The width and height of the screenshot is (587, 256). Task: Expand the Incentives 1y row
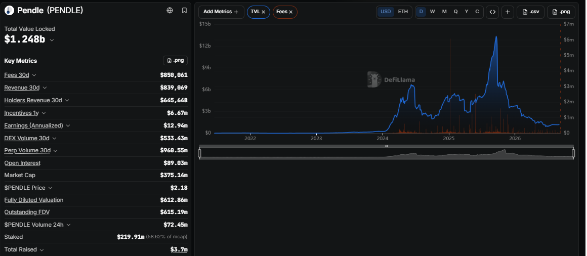(x=44, y=113)
